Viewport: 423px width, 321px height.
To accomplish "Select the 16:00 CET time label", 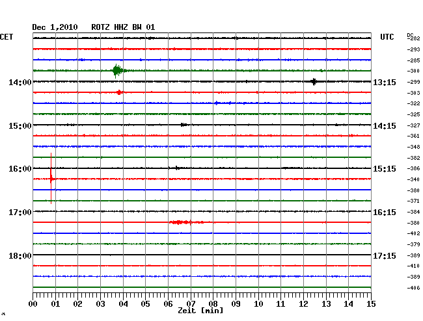I will (x=20, y=169).
